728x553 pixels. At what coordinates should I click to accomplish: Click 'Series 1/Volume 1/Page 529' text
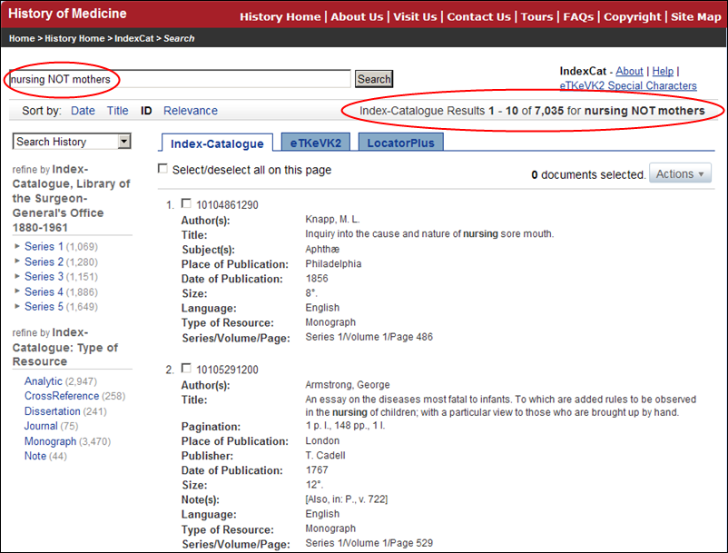point(369,543)
